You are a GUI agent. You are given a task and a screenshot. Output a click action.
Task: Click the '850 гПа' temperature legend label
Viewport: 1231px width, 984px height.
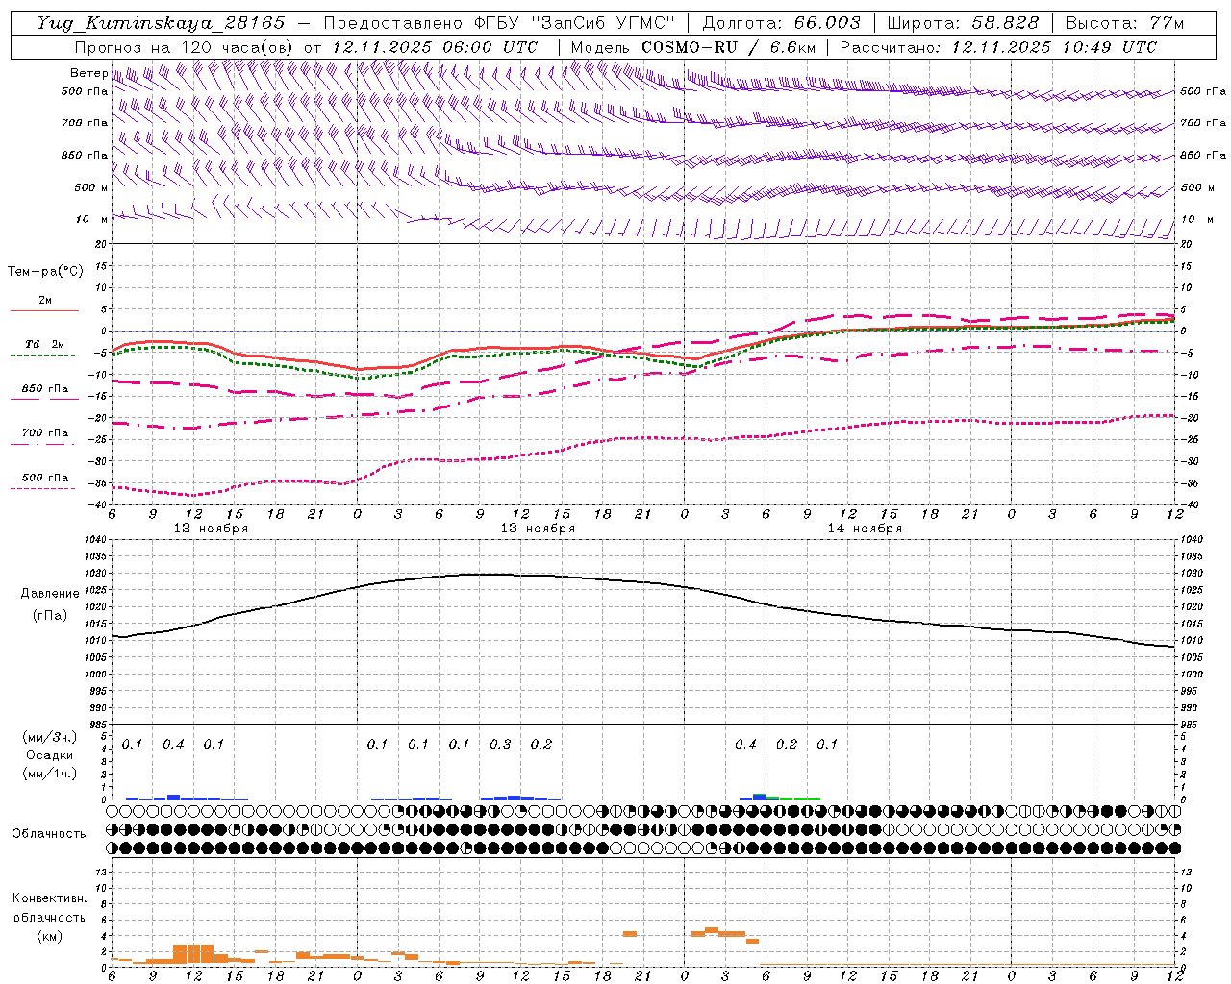[x=44, y=389]
